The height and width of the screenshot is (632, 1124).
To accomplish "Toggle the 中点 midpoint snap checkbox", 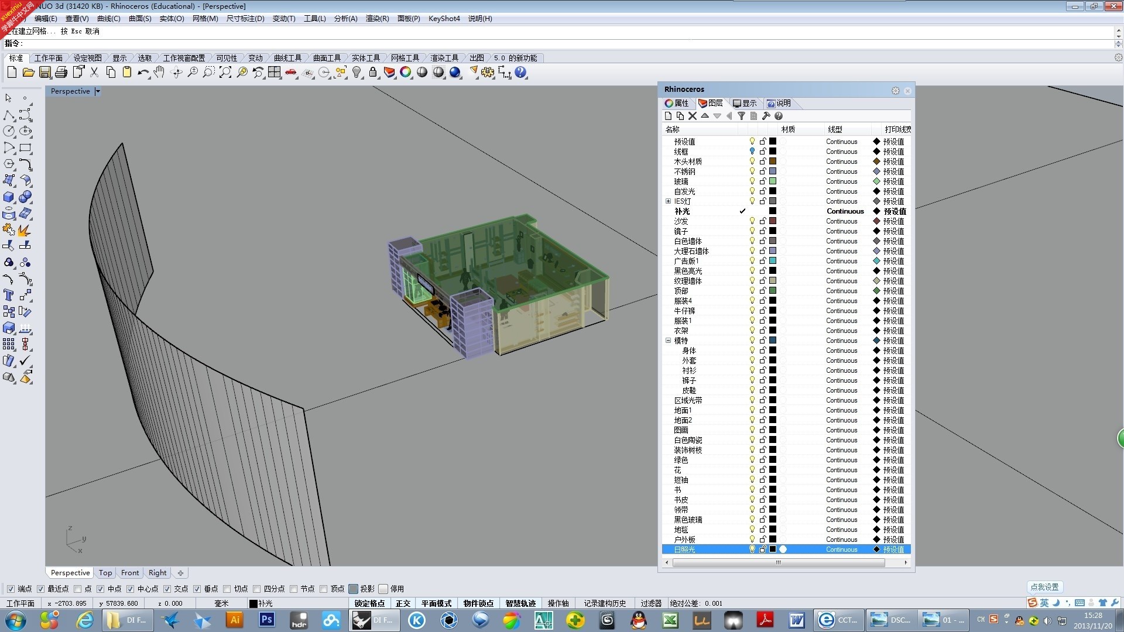I will click(100, 589).
